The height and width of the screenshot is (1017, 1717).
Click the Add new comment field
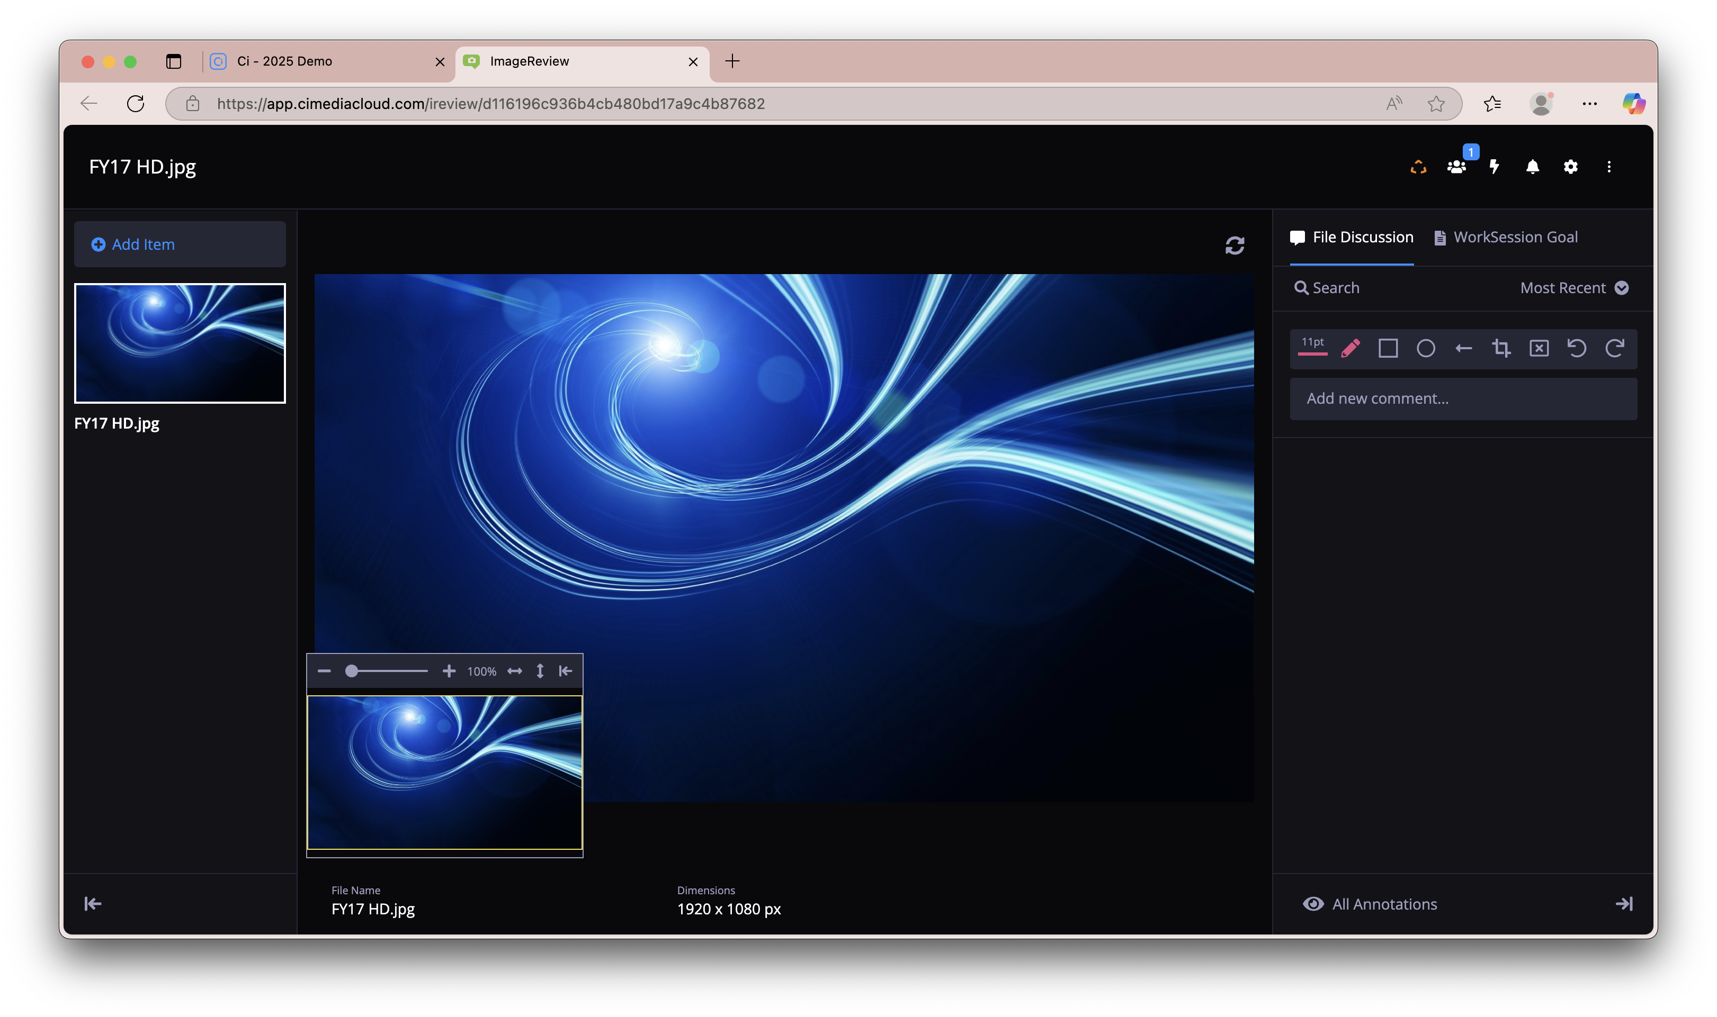click(x=1463, y=398)
